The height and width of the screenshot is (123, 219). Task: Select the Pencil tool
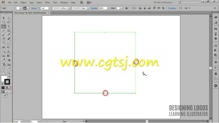click(9, 35)
